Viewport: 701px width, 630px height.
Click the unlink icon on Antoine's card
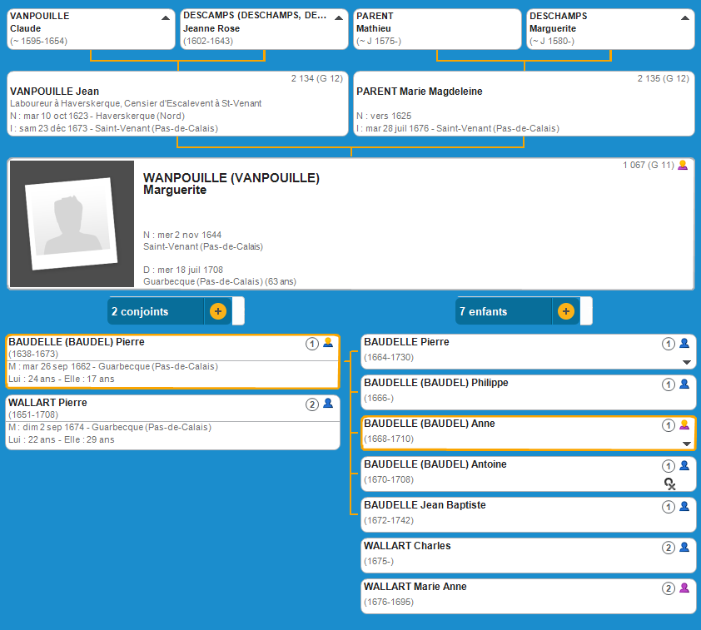(669, 484)
